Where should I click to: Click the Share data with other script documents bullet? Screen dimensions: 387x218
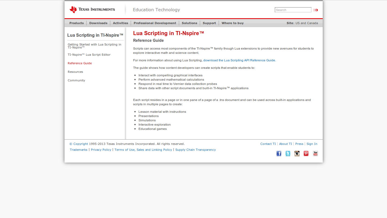point(193,88)
